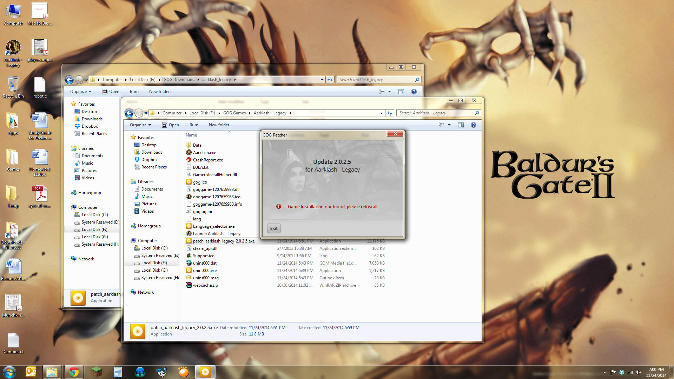Click Exit in GOG Patcher dialog
This screenshot has width=674, height=379.
click(274, 228)
